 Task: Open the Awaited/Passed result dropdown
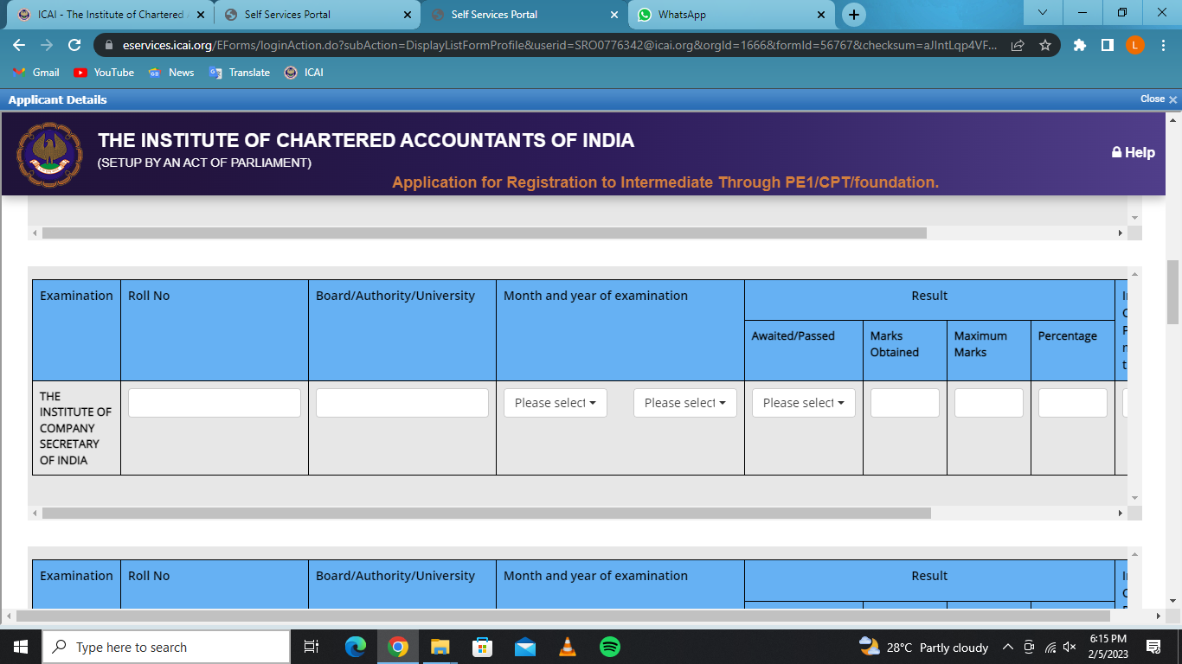(x=803, y=403)
